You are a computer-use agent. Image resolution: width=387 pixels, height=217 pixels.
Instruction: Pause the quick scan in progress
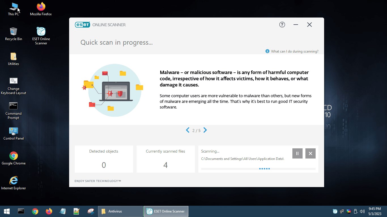[297, 153]
